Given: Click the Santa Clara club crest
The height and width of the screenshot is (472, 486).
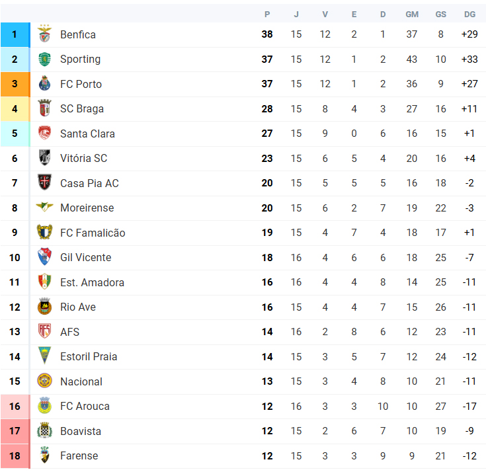Looking at the screenshot, I should (x=45, y=133).
